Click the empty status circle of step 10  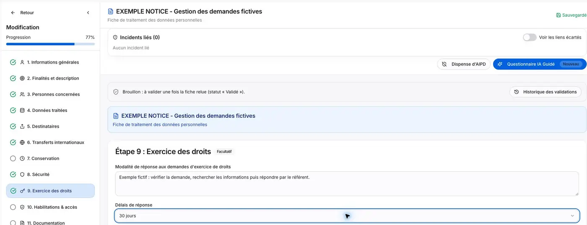click(x=13, y=207)
